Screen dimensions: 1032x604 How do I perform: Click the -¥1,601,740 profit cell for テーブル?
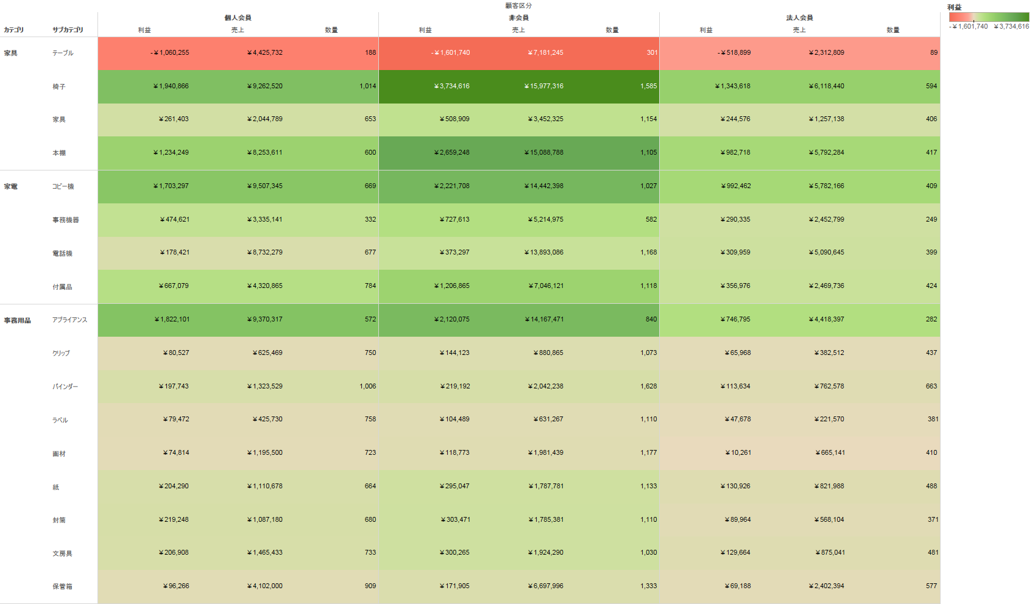coord(451,53)
